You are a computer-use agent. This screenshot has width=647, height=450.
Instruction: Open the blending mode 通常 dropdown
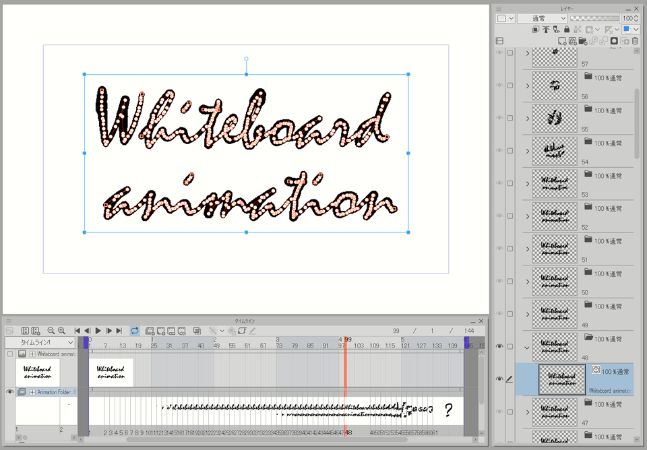pyautogui.click(x=542, y=18)
